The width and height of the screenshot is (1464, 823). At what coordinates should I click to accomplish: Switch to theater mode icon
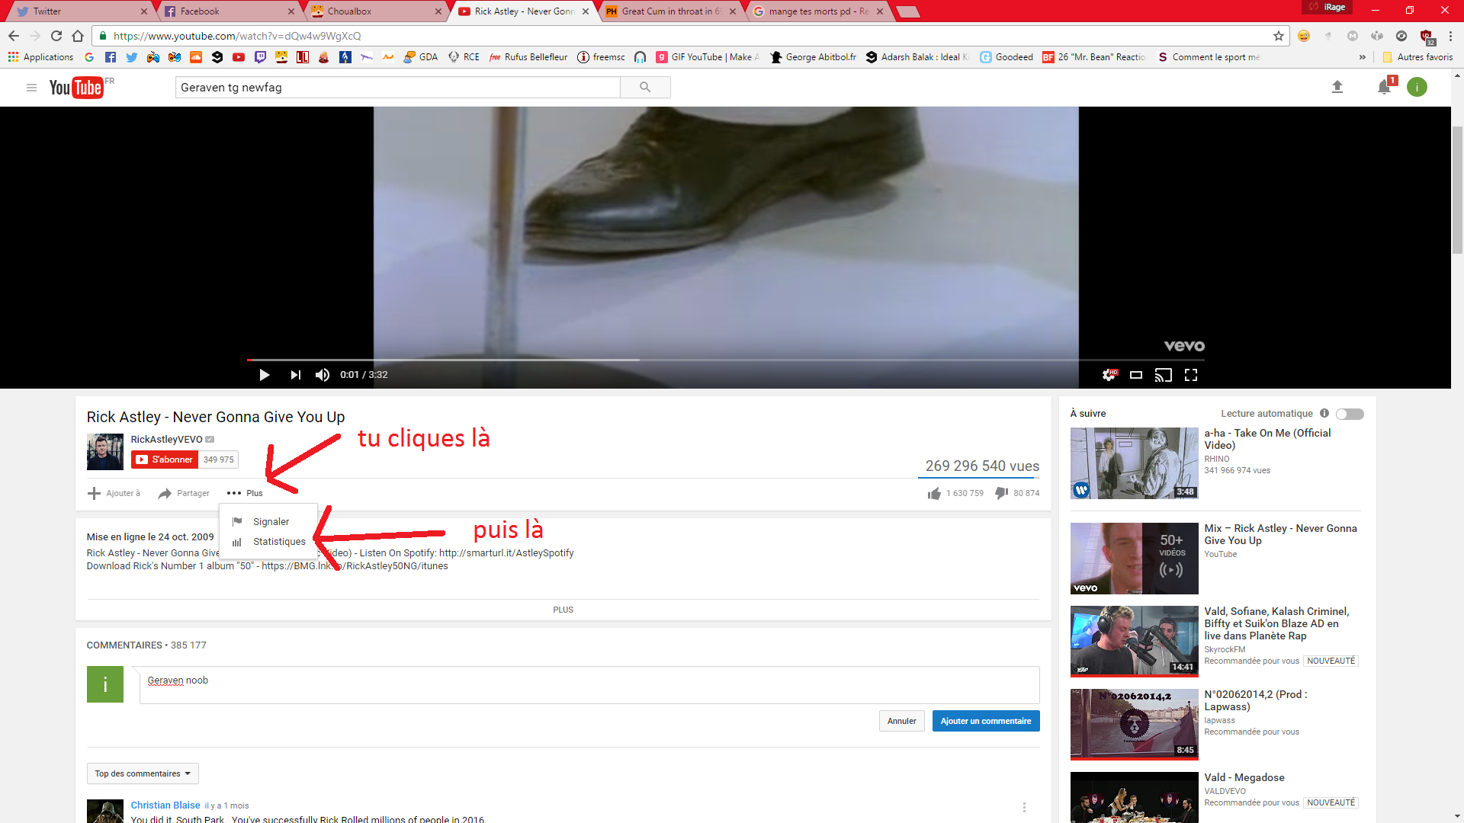tap(1136, 375)
